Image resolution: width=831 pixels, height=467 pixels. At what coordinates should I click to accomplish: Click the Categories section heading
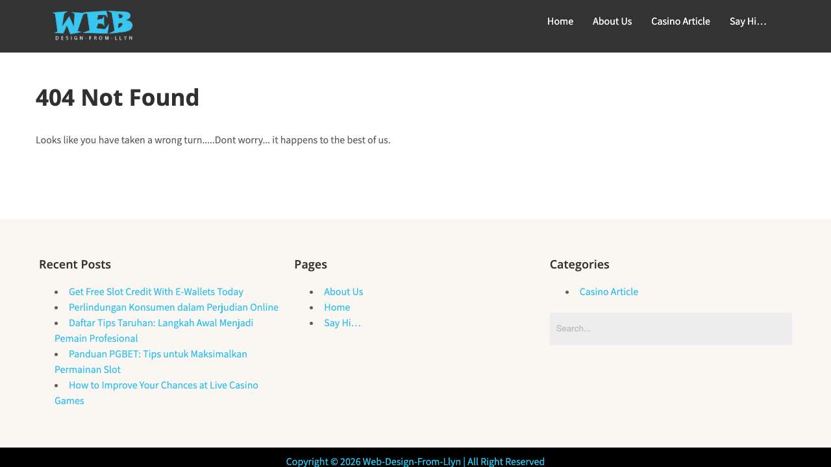pos(579,265)
